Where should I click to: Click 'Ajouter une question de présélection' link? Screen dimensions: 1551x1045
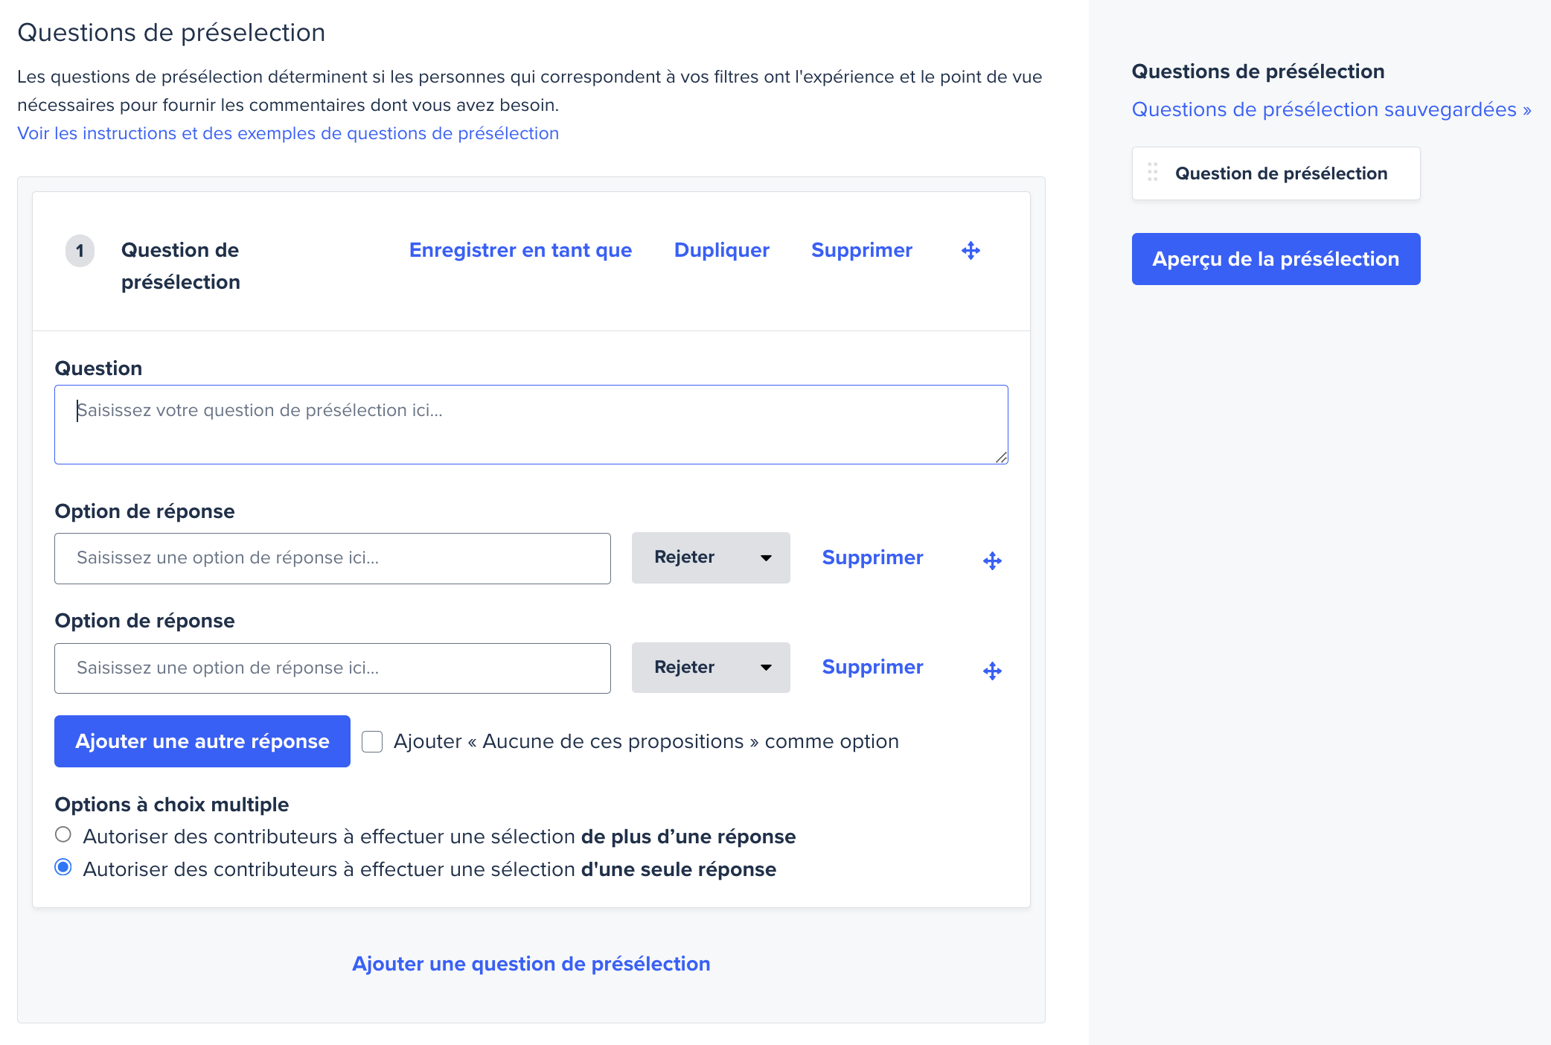point(531,964)
